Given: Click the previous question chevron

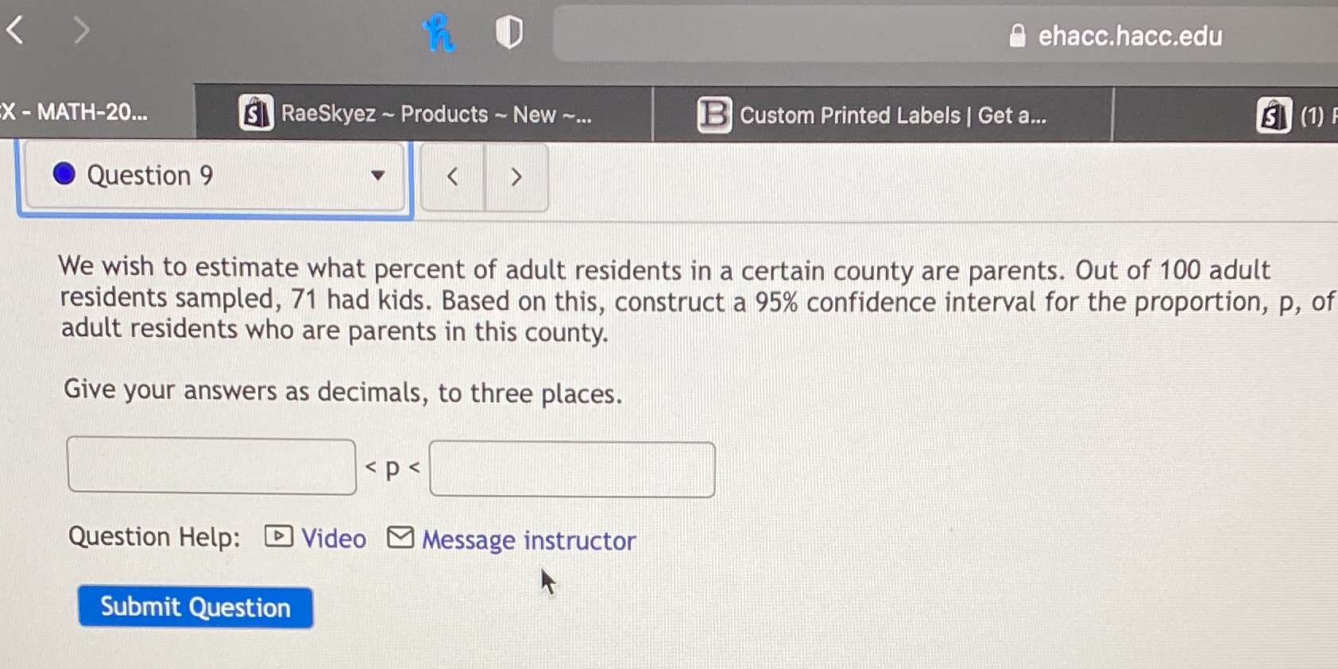Looking at the screenshot, I should point(451,177).
